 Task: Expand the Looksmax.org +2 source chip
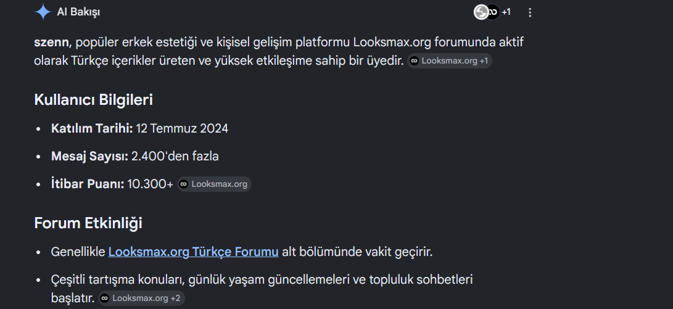(x=142, y=299)
